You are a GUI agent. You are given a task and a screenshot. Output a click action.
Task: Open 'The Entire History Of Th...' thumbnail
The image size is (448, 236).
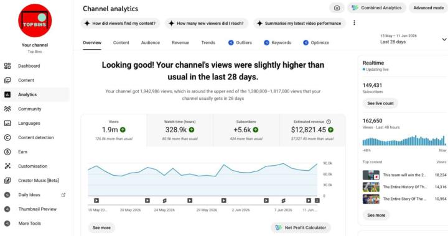(371, 187)
